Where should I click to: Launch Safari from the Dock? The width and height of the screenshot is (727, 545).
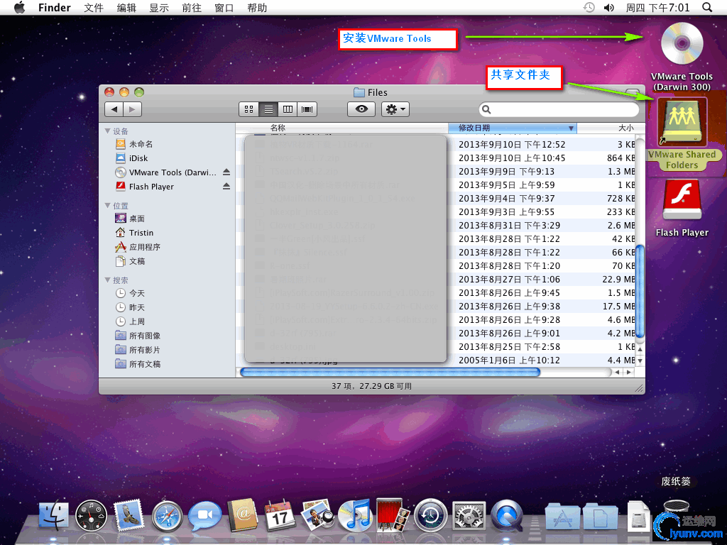click(167, 516)
